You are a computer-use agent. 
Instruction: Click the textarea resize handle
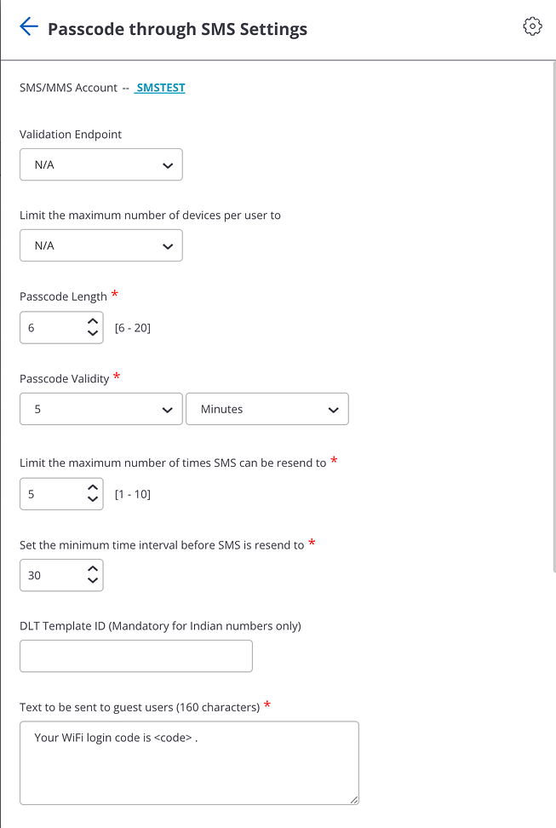pos(354,800)
